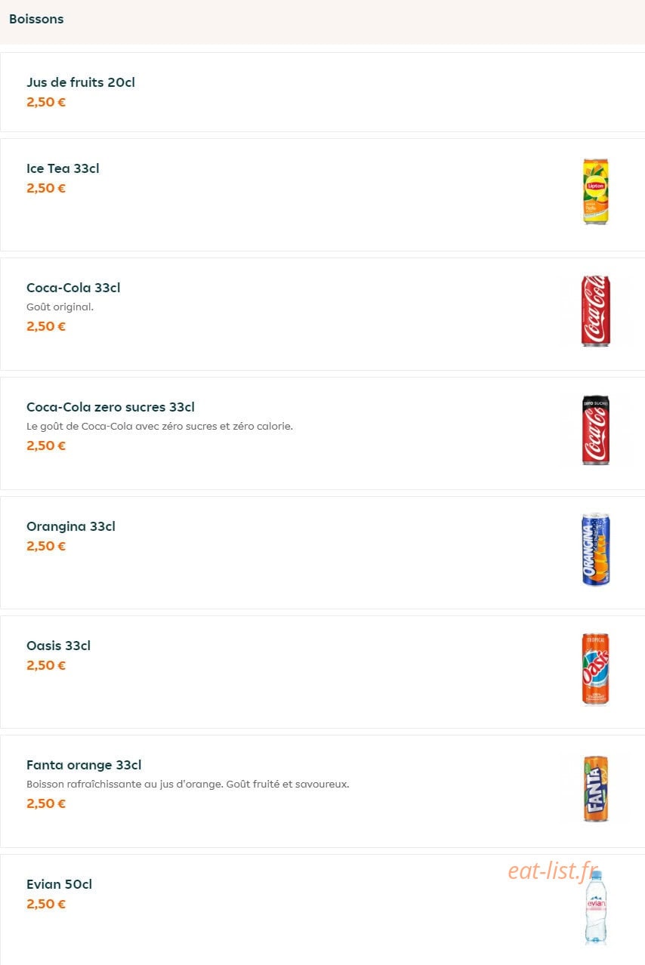Click the Coca-Cola zero sucres can image
The height and width of the screenshot is (965, 645).
[596, 430]
